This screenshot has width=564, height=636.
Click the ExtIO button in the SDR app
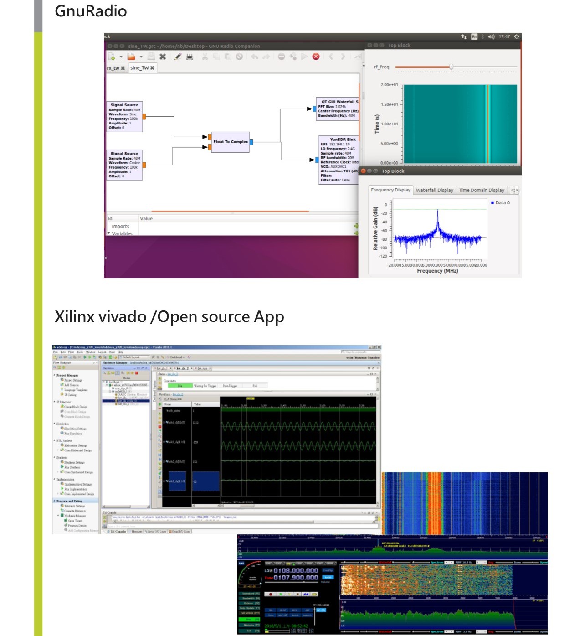pos(328,577)
